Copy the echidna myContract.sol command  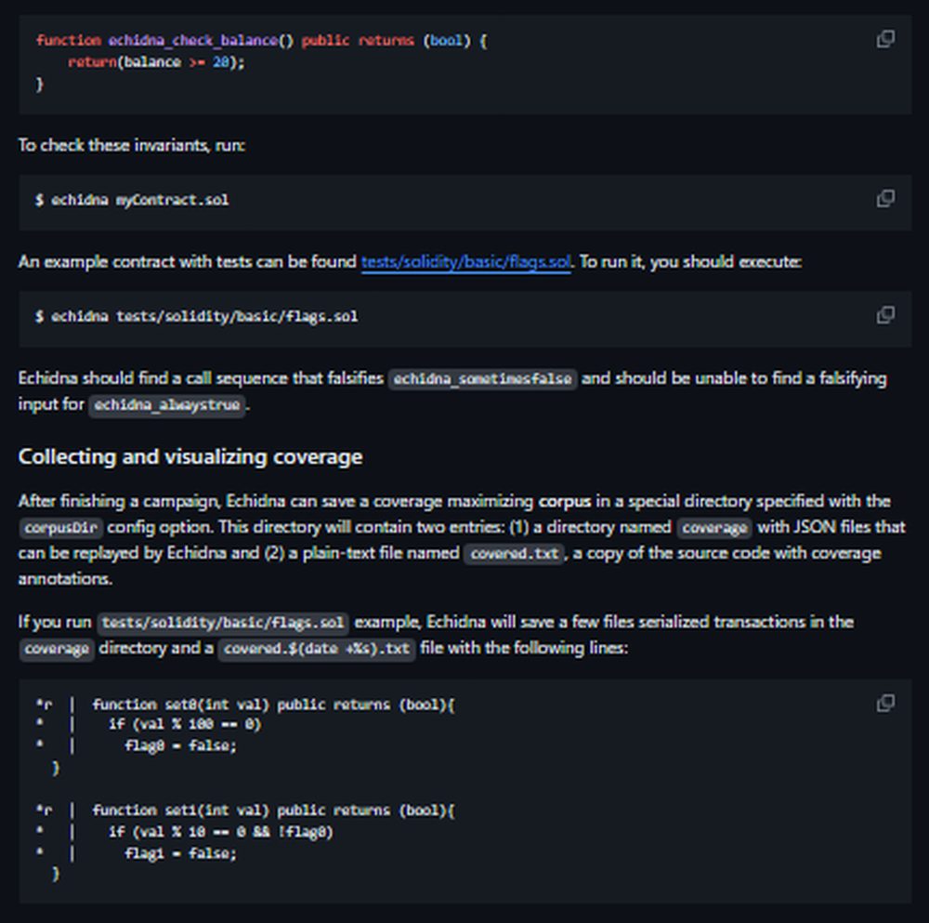point(885,199)
